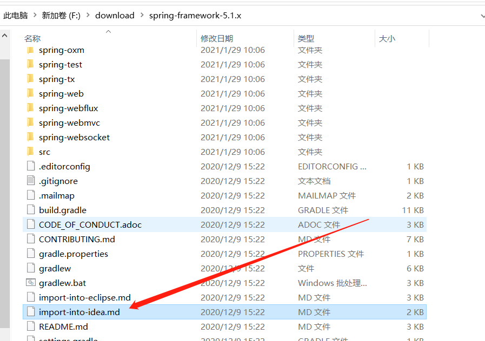Click the 7 KB size of CONTRIBUTING.md
This screenshot has height=341, width=485.
(415, 239)
